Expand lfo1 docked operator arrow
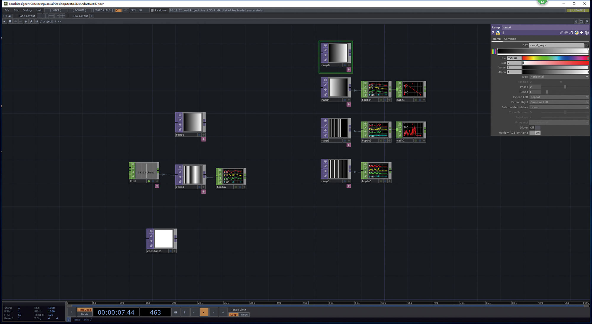592x324 pixels. pos(157,186)
